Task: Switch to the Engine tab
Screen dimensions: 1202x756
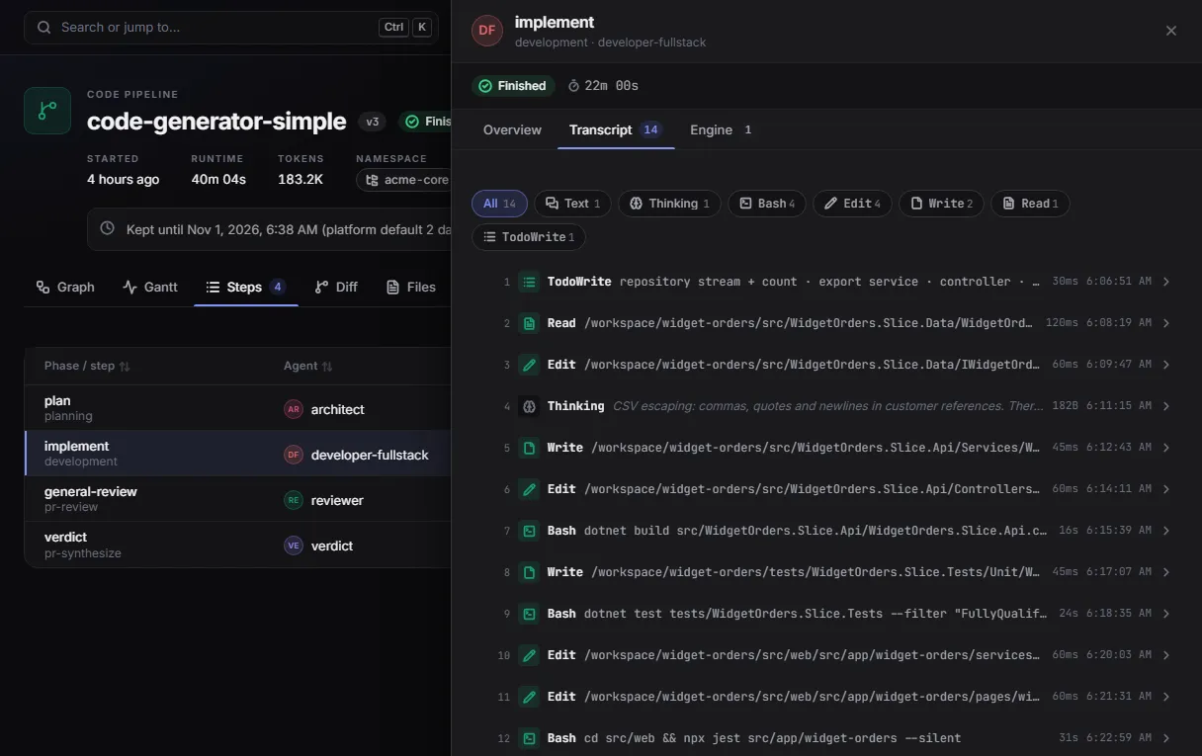Action: click(722, 130)
